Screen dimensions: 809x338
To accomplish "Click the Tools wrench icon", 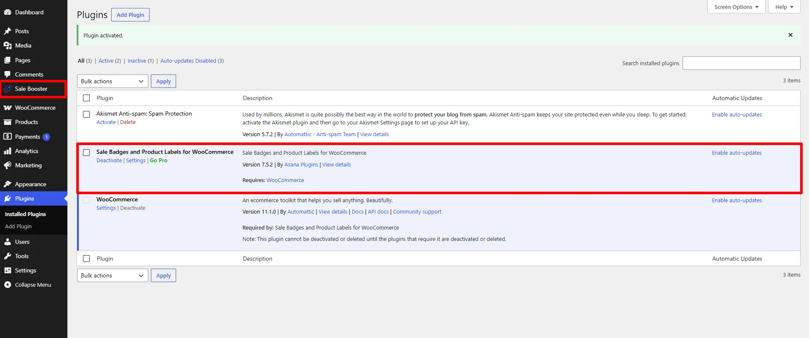I will [x=8, y=256].
